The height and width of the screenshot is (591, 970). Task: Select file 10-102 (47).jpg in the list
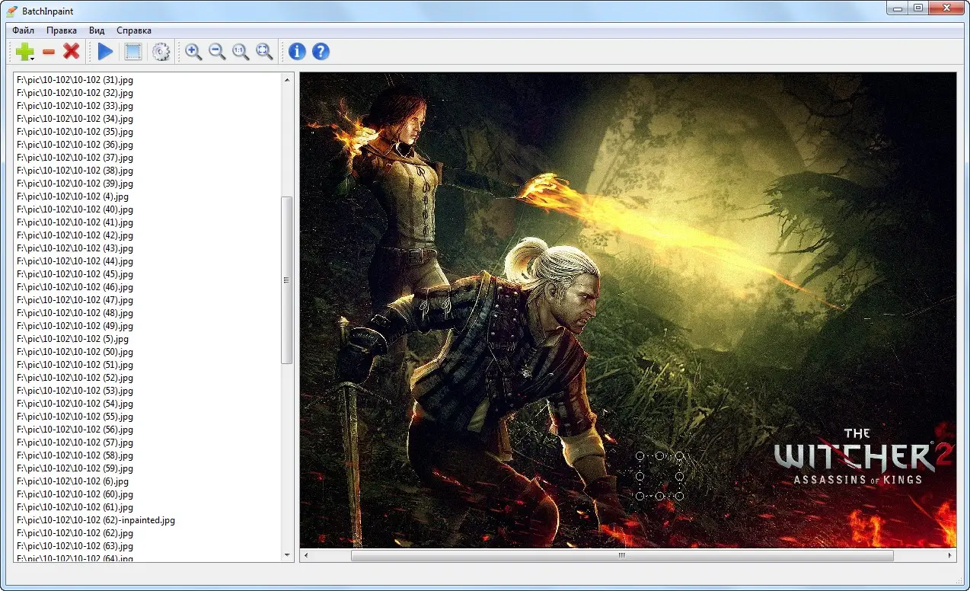(x=75, y=300)
